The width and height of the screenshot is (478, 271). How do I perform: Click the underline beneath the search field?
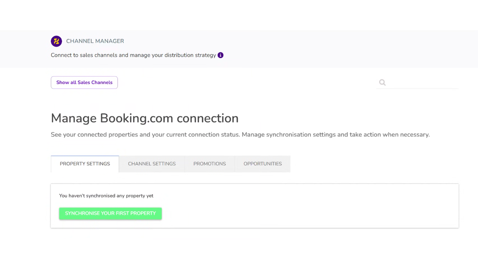click(417, 89)
